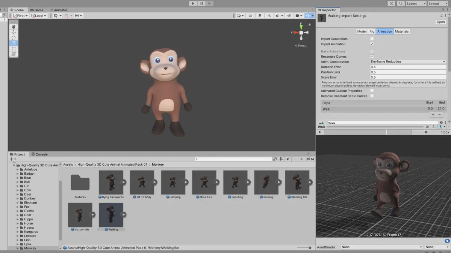
Task: Enable the Import Constraints checkbox
Action: pos(372,39)
